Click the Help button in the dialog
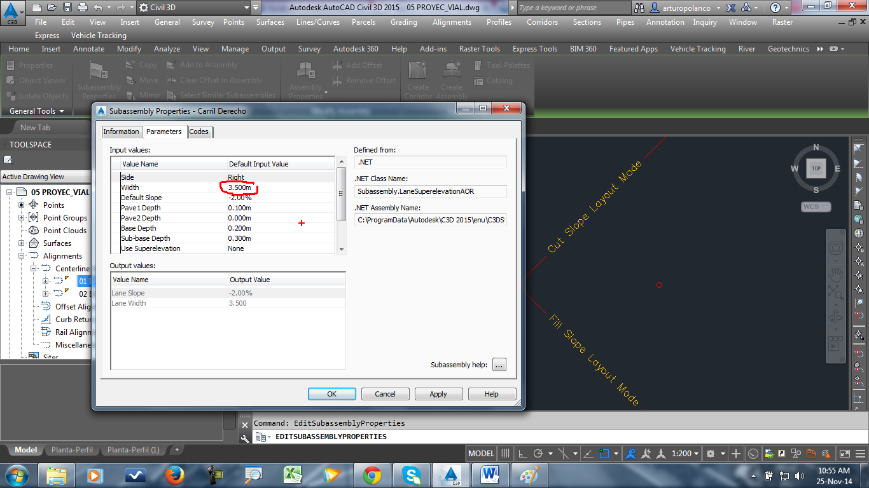Viewport: 869px width, 488px height. (492, 394)
